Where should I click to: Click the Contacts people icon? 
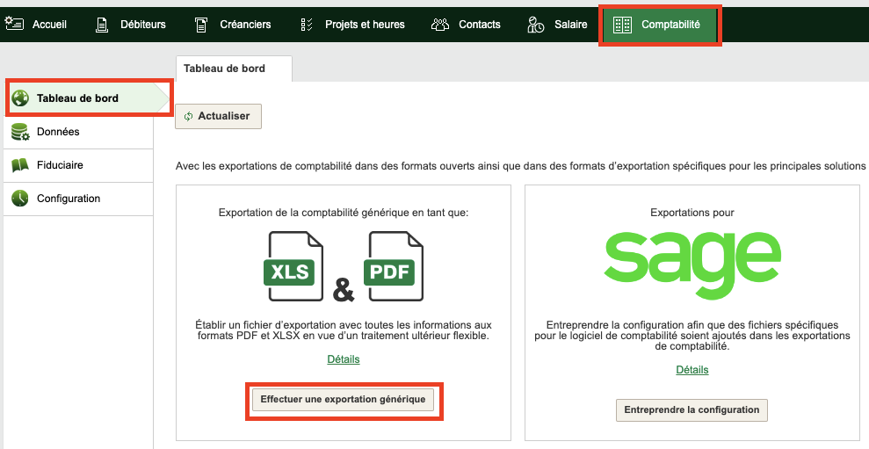click(x=440, y=25)
